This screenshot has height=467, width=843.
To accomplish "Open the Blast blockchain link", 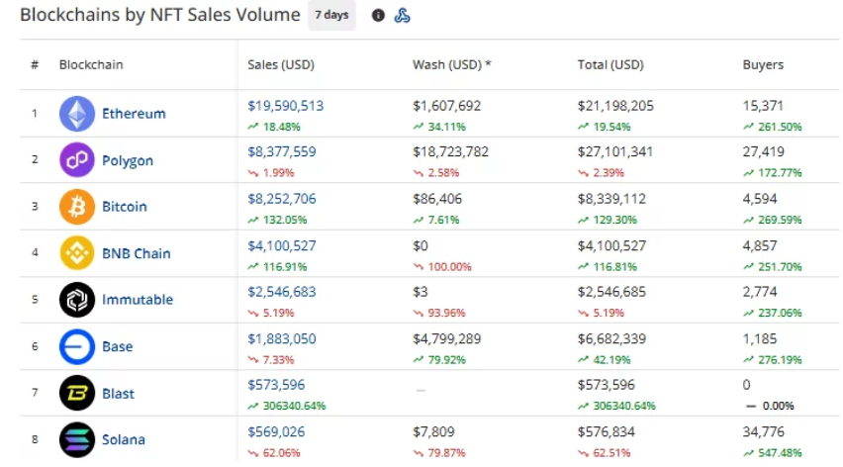I will click(119, 393).
